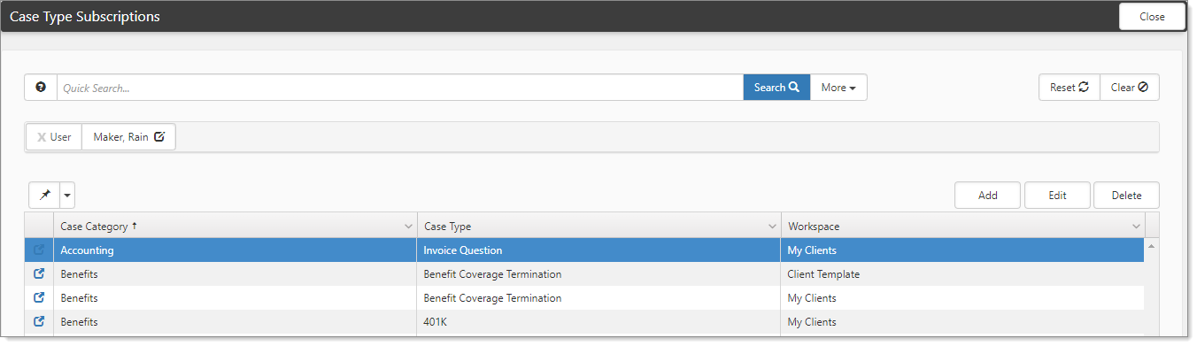Open Case Category column menu chevron

coord(408,227)
